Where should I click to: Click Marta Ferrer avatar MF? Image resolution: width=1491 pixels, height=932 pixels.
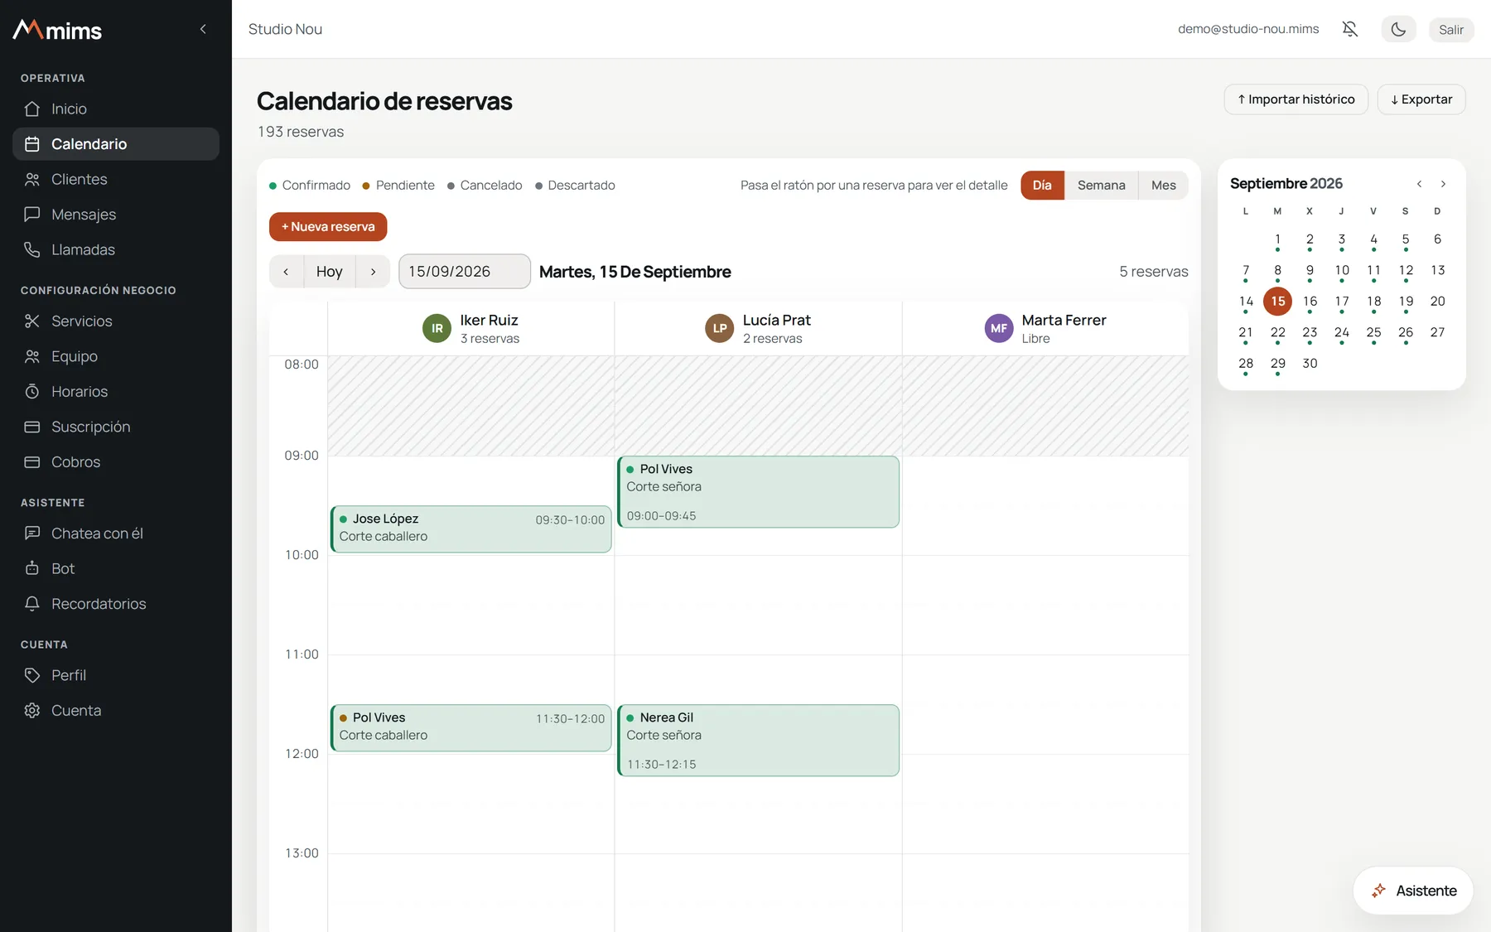[999, 328]
